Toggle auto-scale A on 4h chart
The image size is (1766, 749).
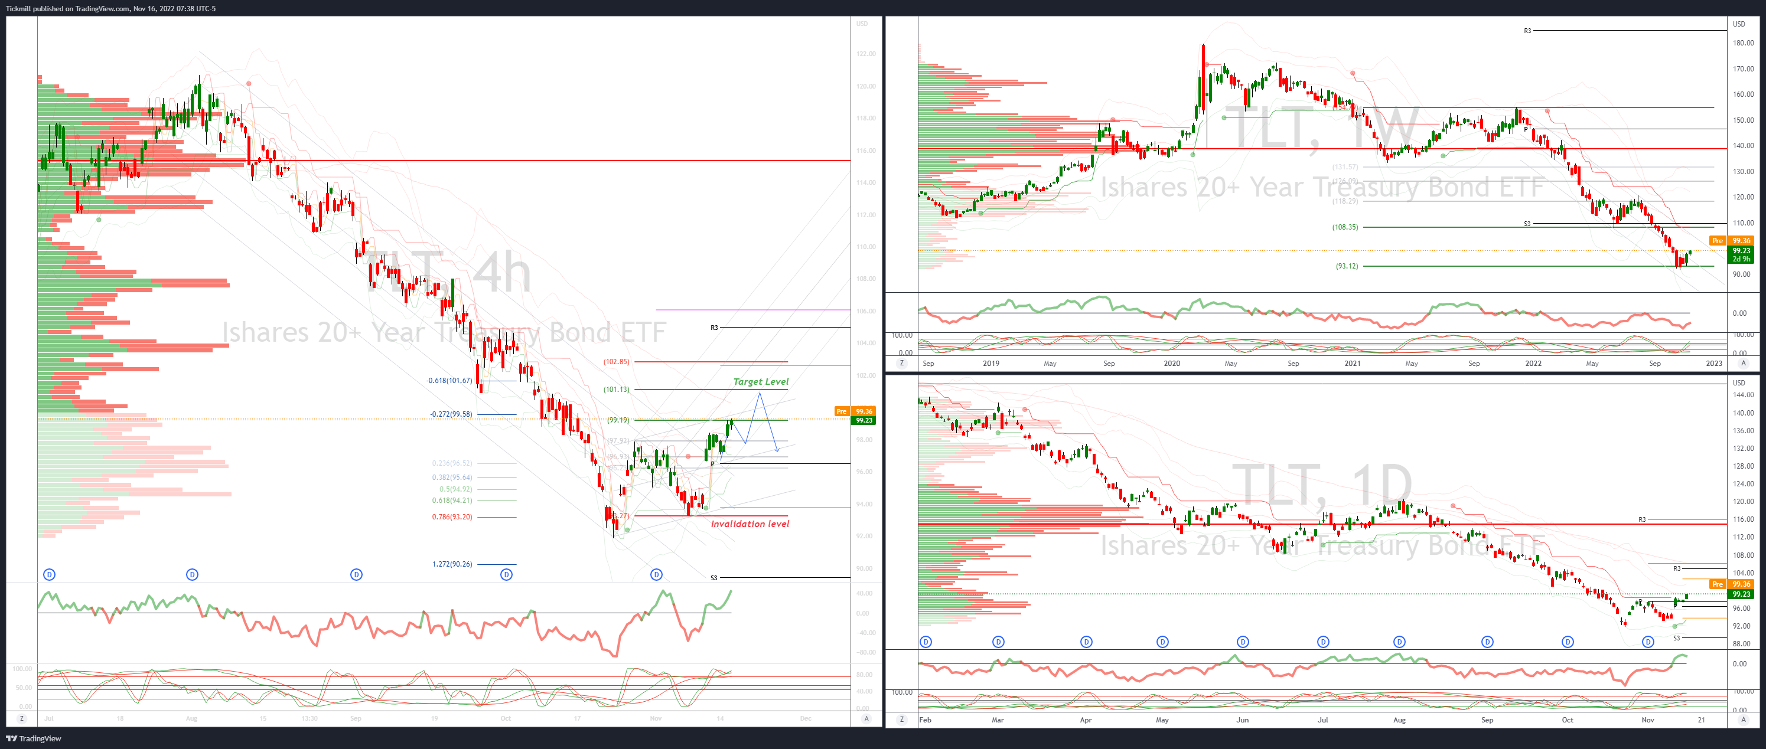point(866,718)
